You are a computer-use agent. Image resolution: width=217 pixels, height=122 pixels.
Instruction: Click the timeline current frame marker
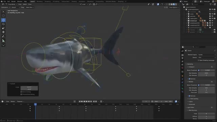[35, 104]
